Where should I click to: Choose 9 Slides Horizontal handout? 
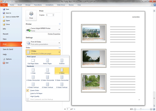pyautogui.click(x=62, y=78)
